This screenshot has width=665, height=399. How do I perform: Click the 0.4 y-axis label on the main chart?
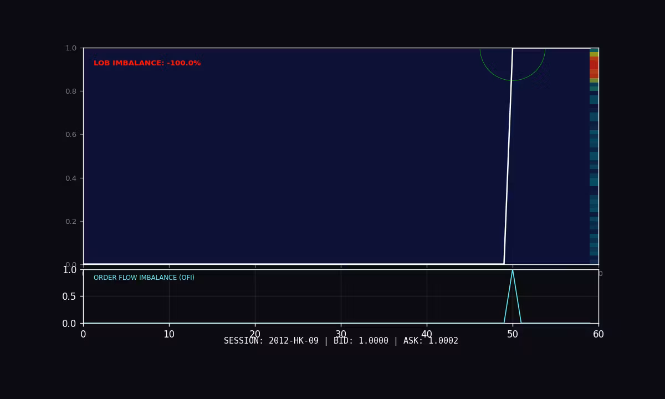[71, 178]
